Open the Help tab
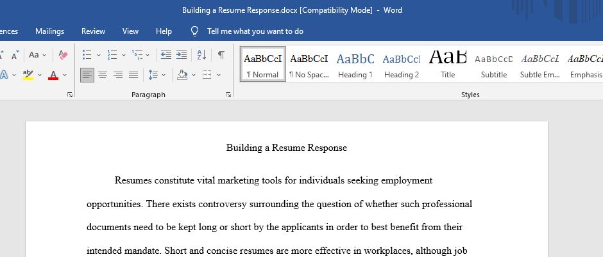 pos(164,31)
